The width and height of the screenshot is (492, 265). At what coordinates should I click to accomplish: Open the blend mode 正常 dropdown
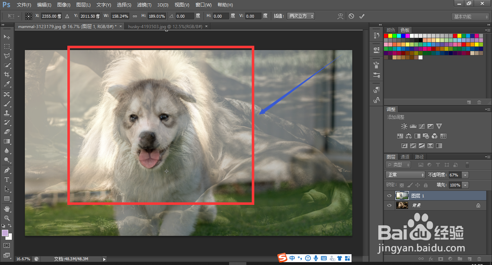click(406, 175)
